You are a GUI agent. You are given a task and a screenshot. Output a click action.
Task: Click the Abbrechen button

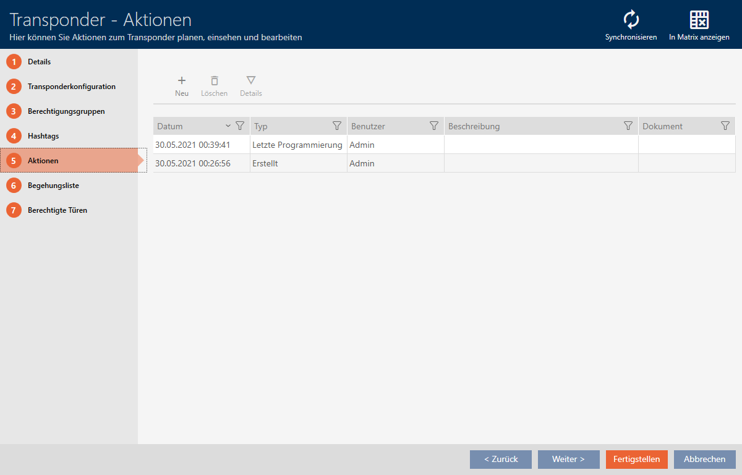pyautogui.click(x=704, y=460)
